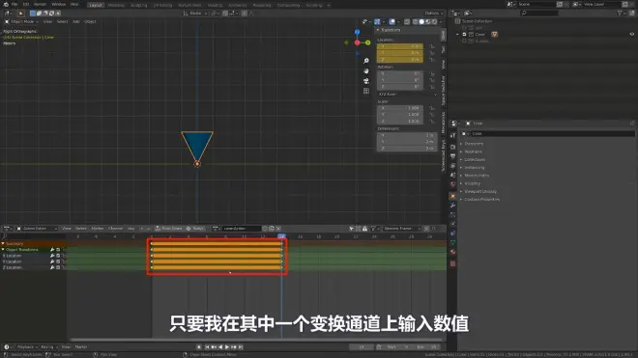Toggle perspective/orthographic grid icon

[366, 91]
